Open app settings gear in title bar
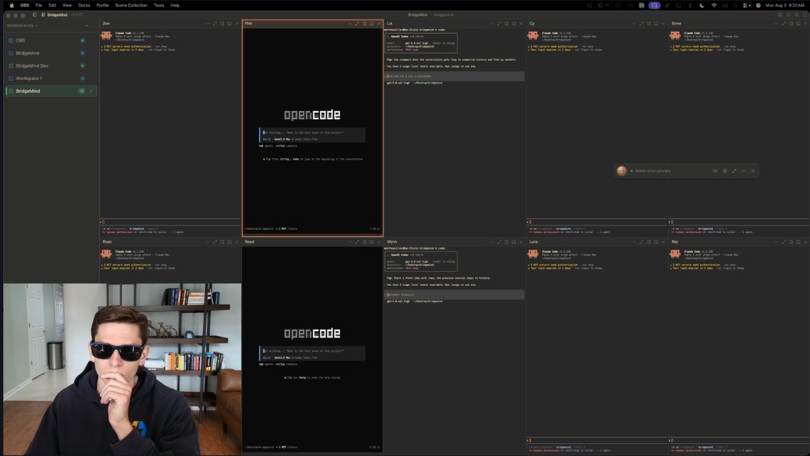This screenshot has height=456, width=810. [x=797, y=15]
